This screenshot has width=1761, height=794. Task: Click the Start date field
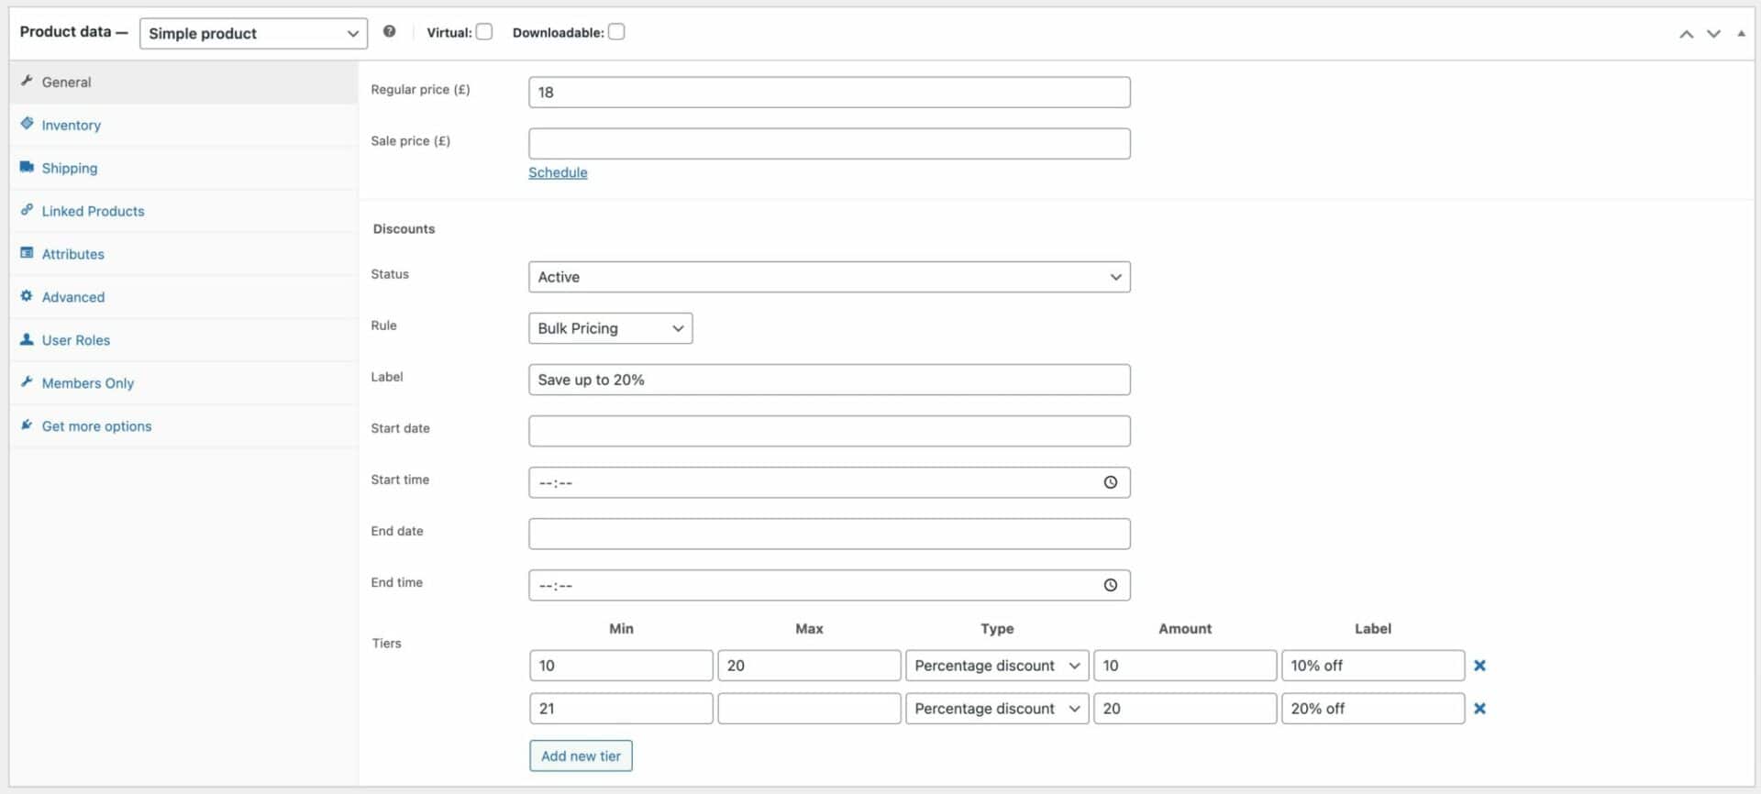click(829, 431)
